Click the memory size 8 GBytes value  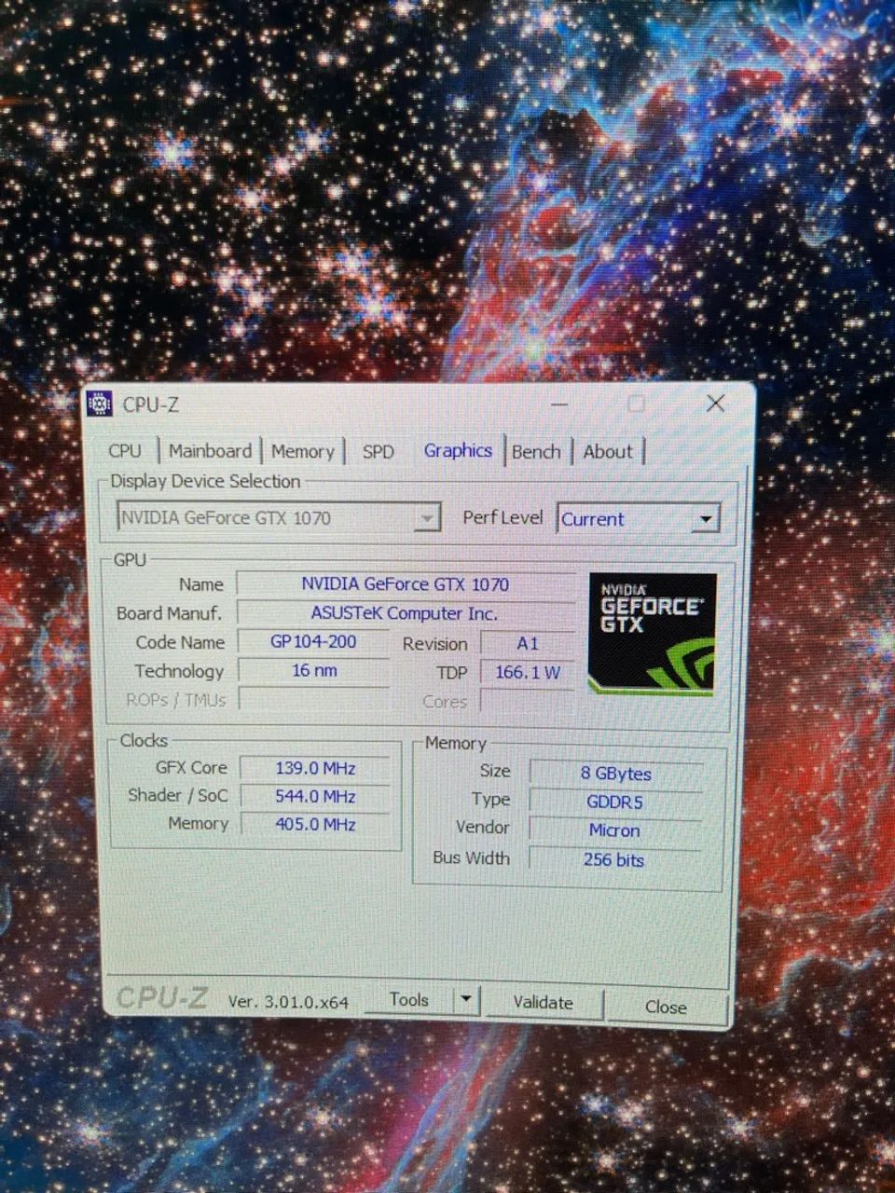point(615,774)
